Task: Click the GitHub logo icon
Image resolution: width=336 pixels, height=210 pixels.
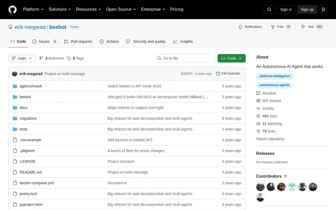Action: [13, 9]
